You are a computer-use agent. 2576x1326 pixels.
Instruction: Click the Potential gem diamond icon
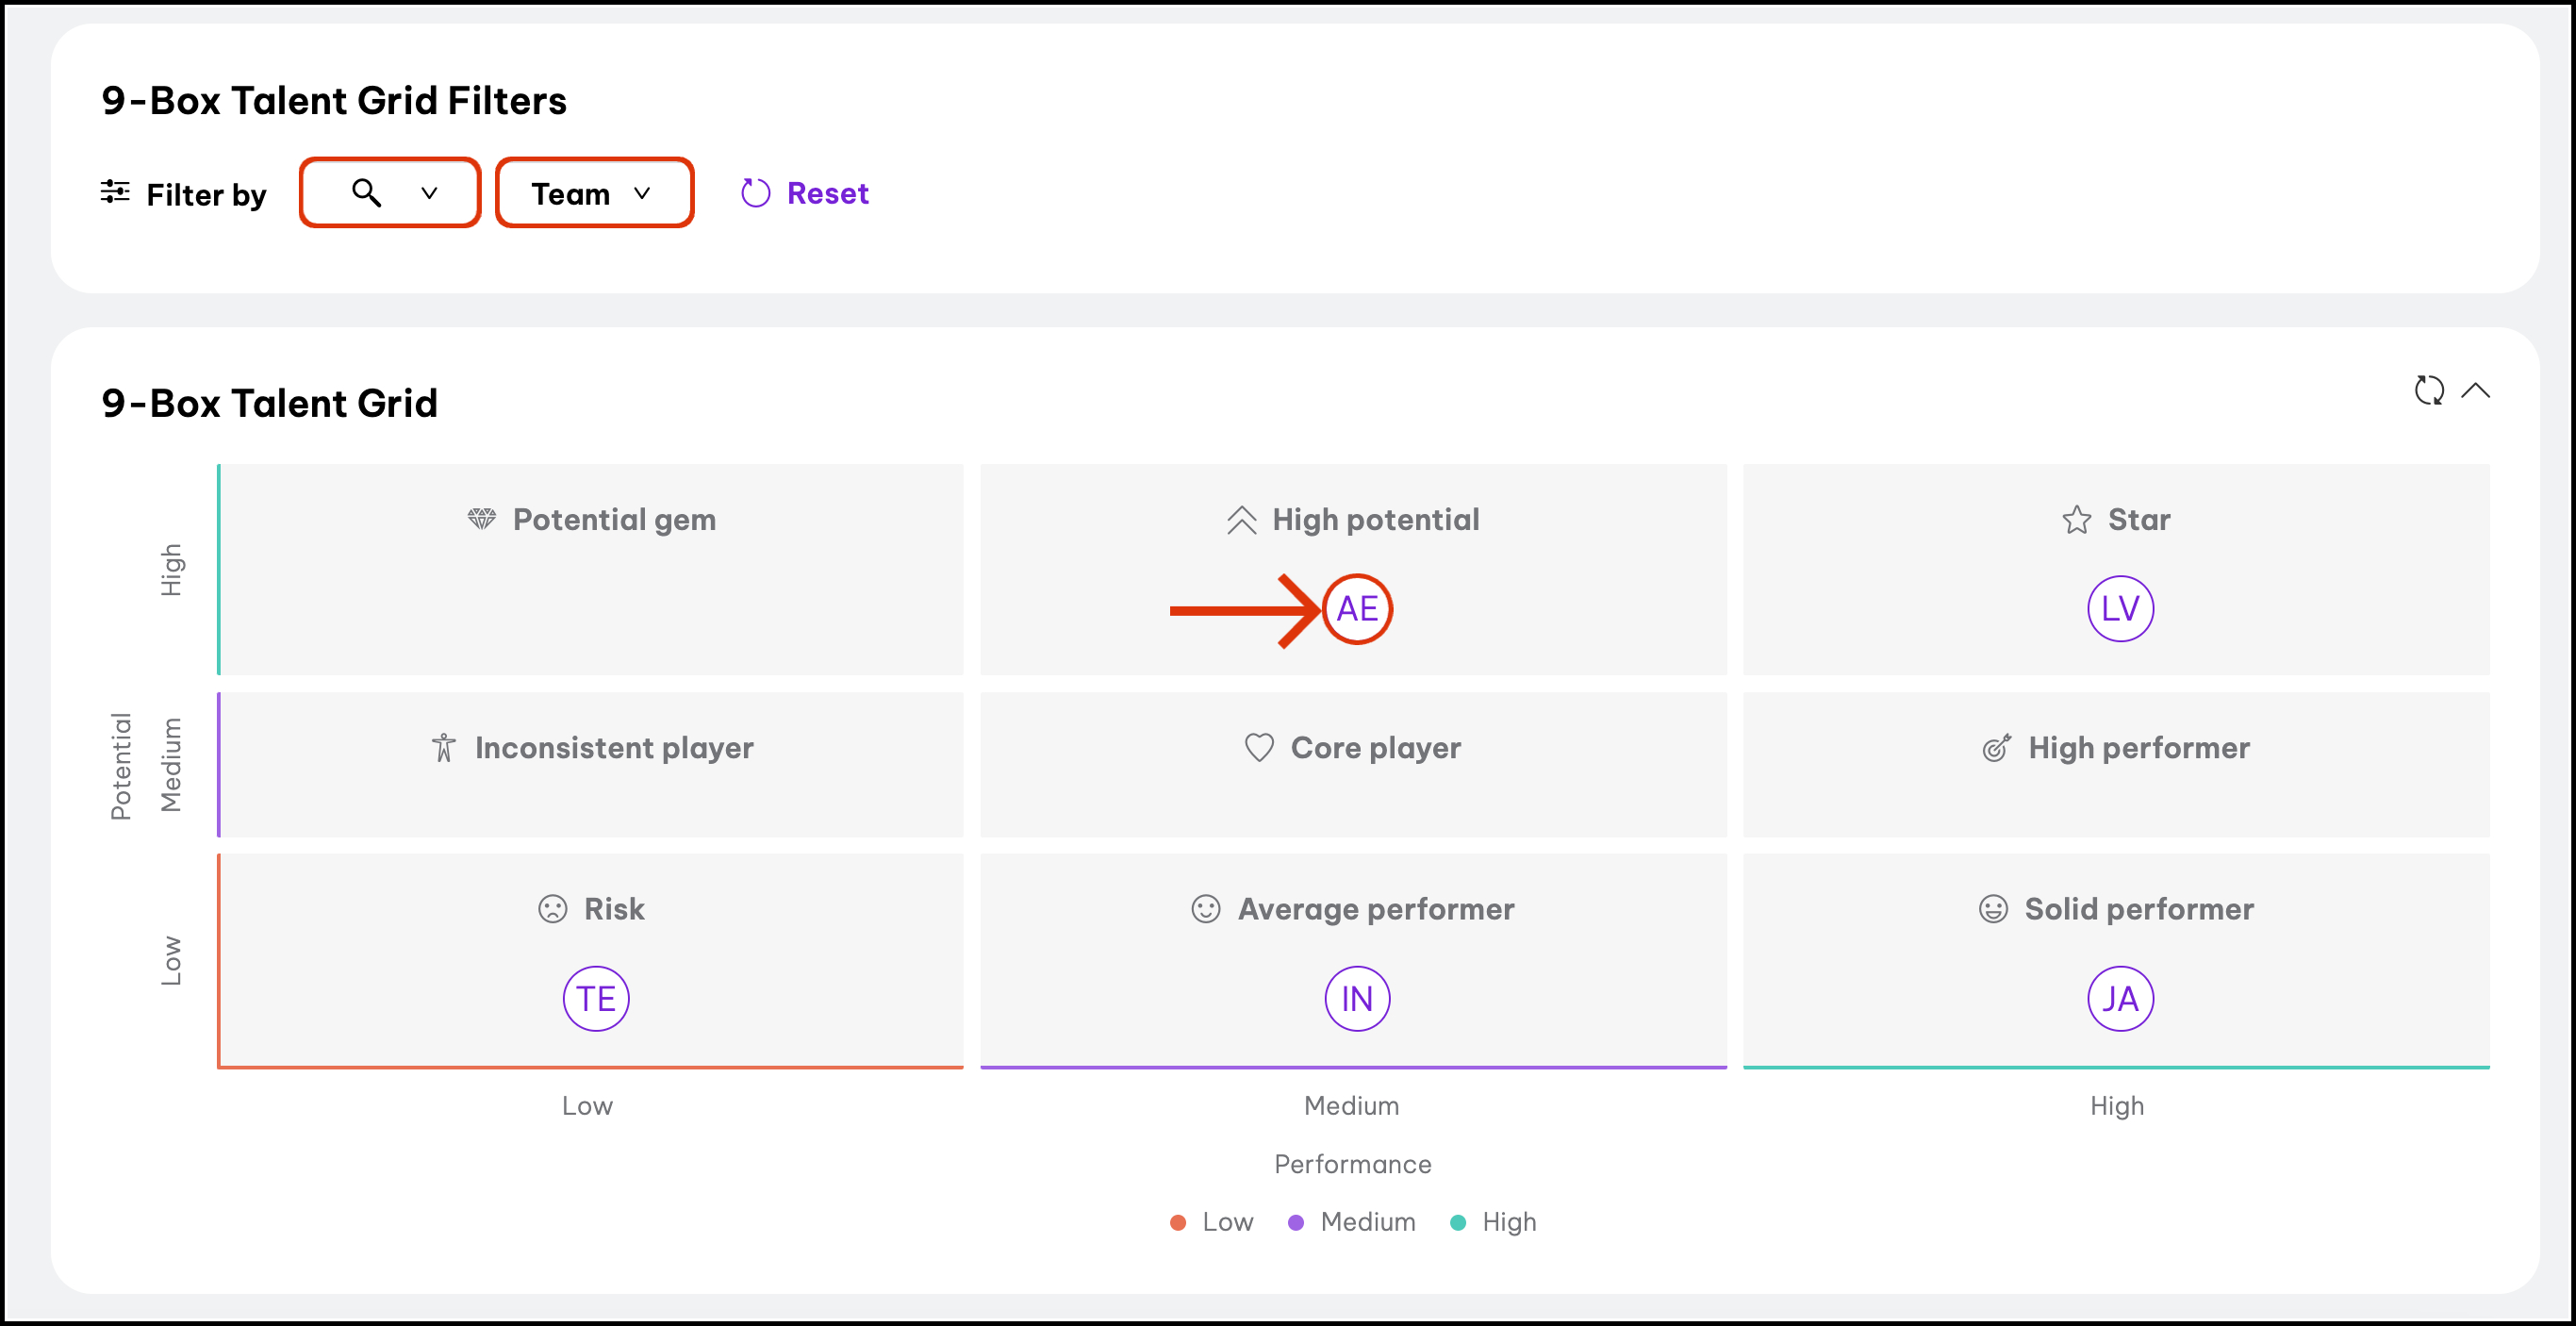[482, 519]
